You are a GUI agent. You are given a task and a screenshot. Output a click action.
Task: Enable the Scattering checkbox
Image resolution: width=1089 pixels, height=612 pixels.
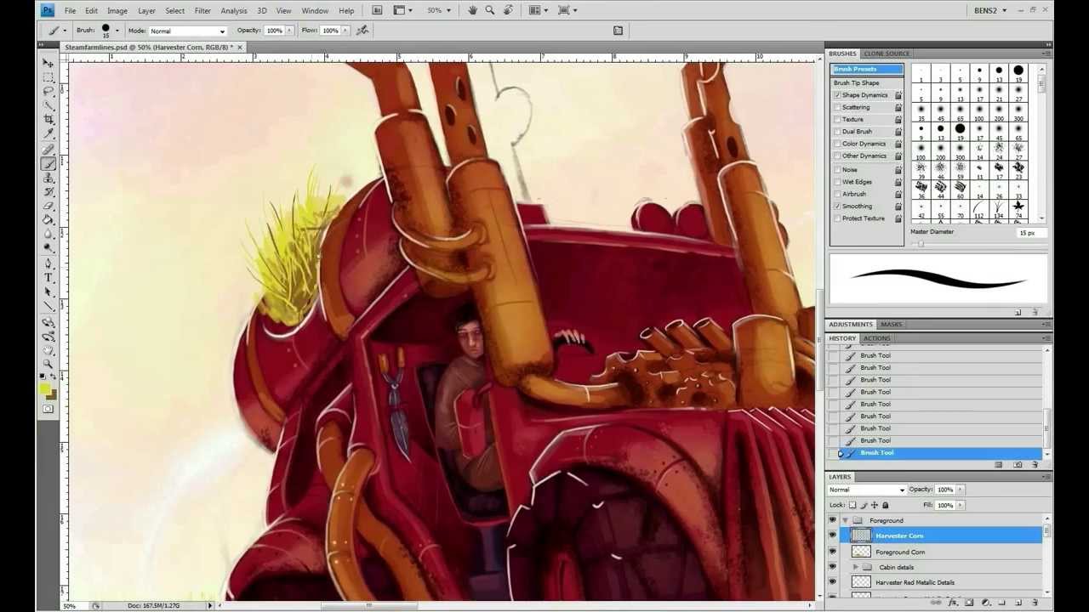[837, 107]
